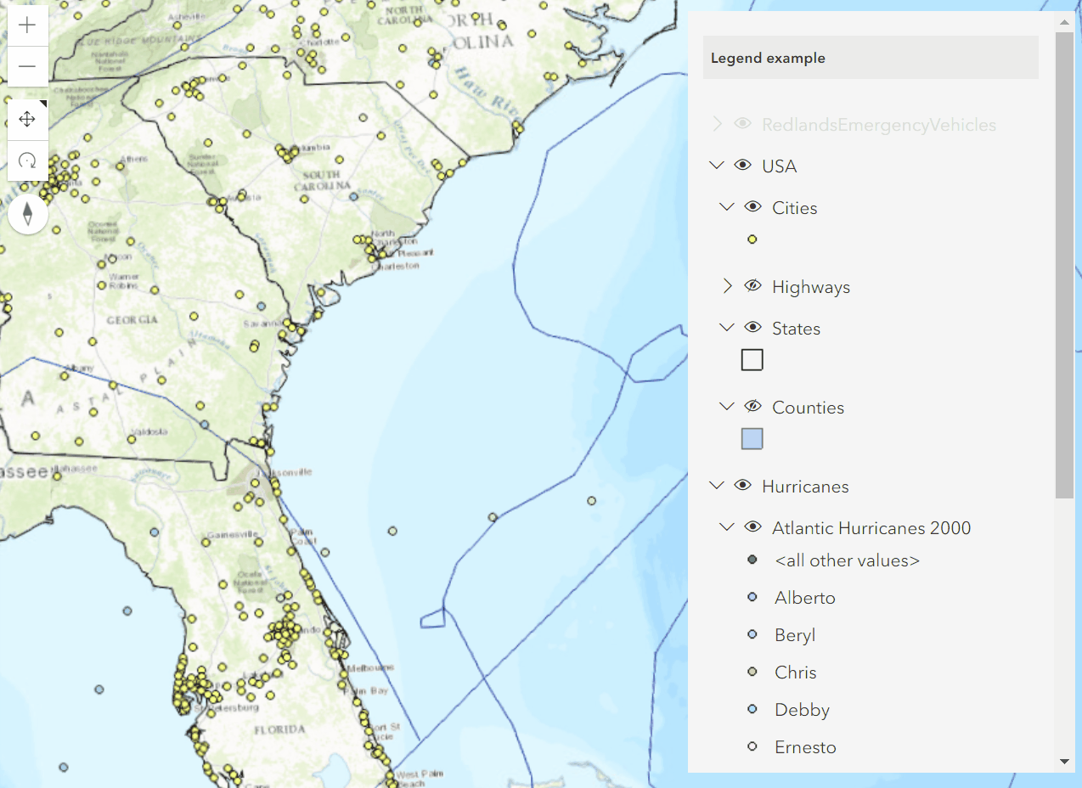Hide the States layer
The height and width of the screenshot is (788, 1082).
752,328
